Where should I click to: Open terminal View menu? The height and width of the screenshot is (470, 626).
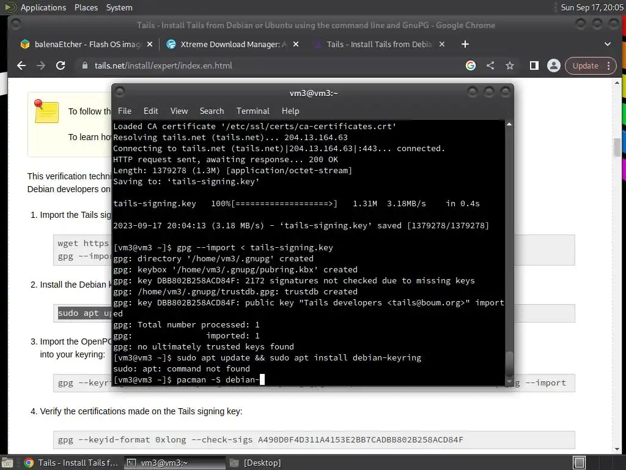pos(179,111)
